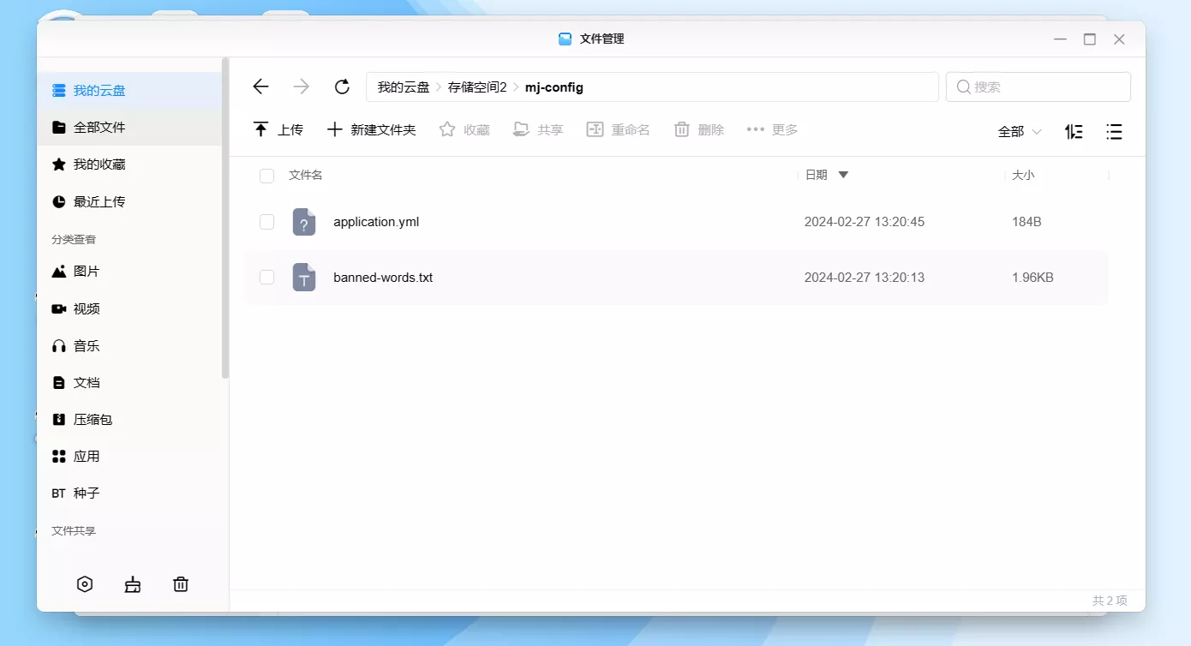The width and height of the screenshot is (1191, 646).
Task: Click the rename icon in toolbar
Action: [595, 129]
